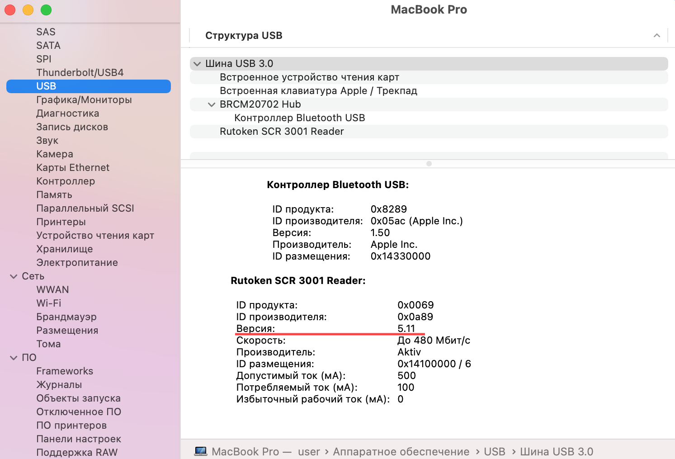Select Устройство чтения карт in sidebar
The height and width of the screenshot is (459, 675).
click(x=95, y=235)
